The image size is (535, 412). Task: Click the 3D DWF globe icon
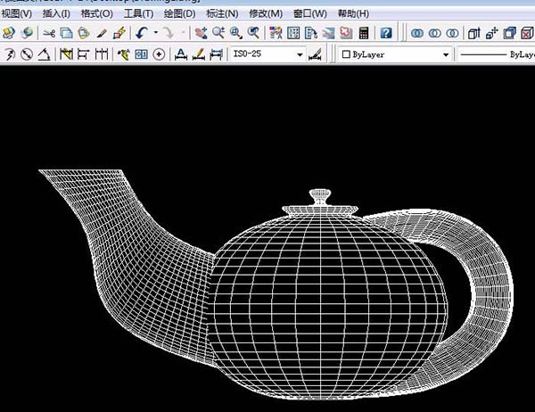(27, 33)
